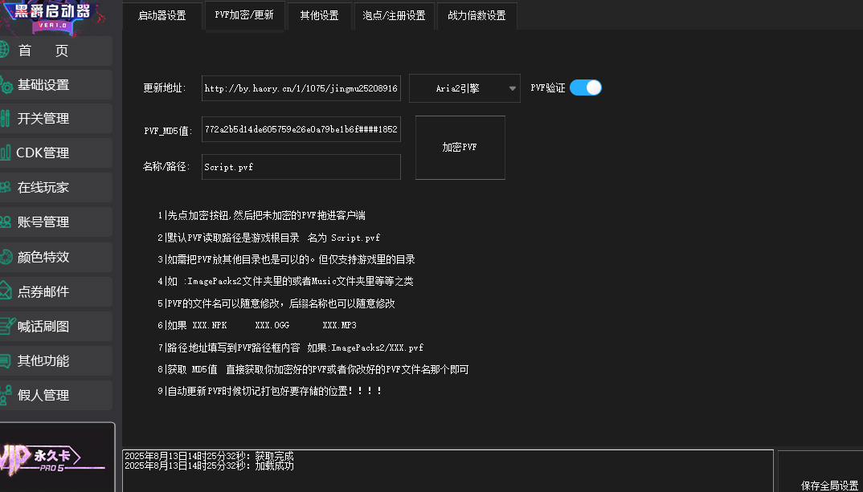Viewport: 863px width, 492px height.
Task: Click the arrow on the download engine combo box
Action: tap(513, 89)
